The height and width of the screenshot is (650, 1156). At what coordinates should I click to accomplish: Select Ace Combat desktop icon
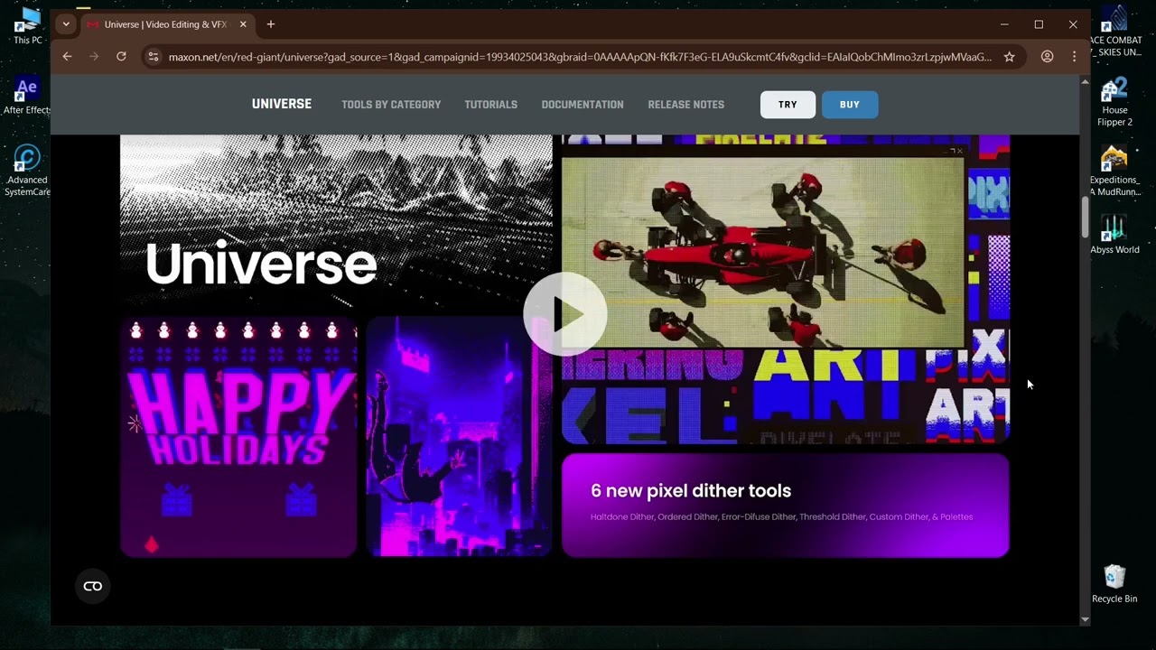click(x=1114, y=32)
